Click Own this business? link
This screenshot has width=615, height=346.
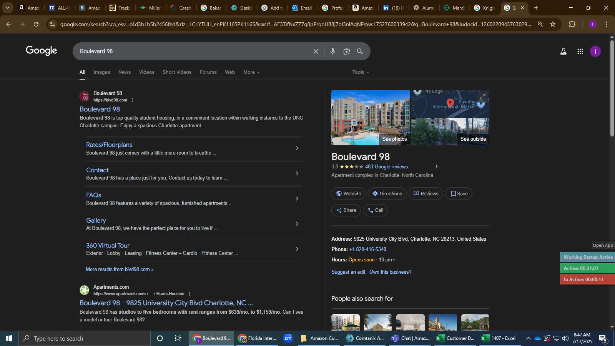point(390,272)
